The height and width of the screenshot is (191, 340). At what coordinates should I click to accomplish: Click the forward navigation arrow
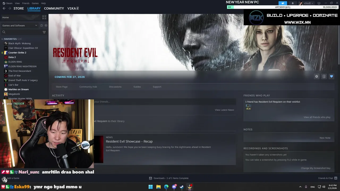(x=10, y=8)
